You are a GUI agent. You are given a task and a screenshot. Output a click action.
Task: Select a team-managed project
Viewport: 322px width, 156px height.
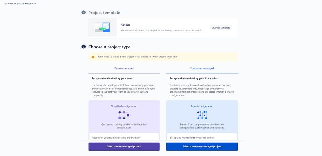[x=124, y=146]
